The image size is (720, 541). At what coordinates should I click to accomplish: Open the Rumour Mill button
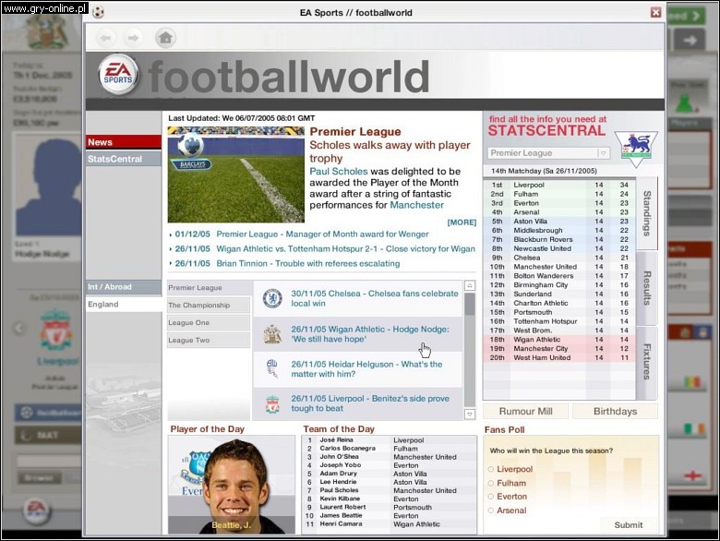pyautogui.click(x=526, y=411)
